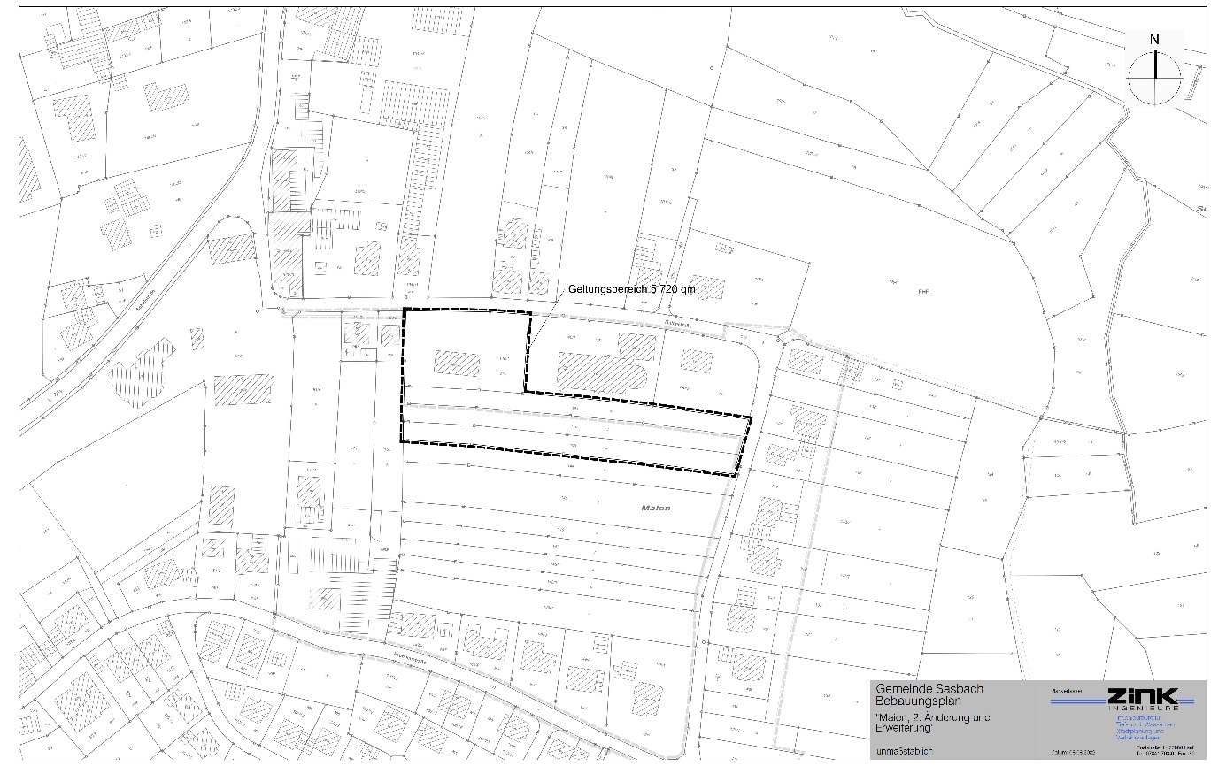Click the 'Maien, 2. Änderung und' plan name line

(932, 717)
